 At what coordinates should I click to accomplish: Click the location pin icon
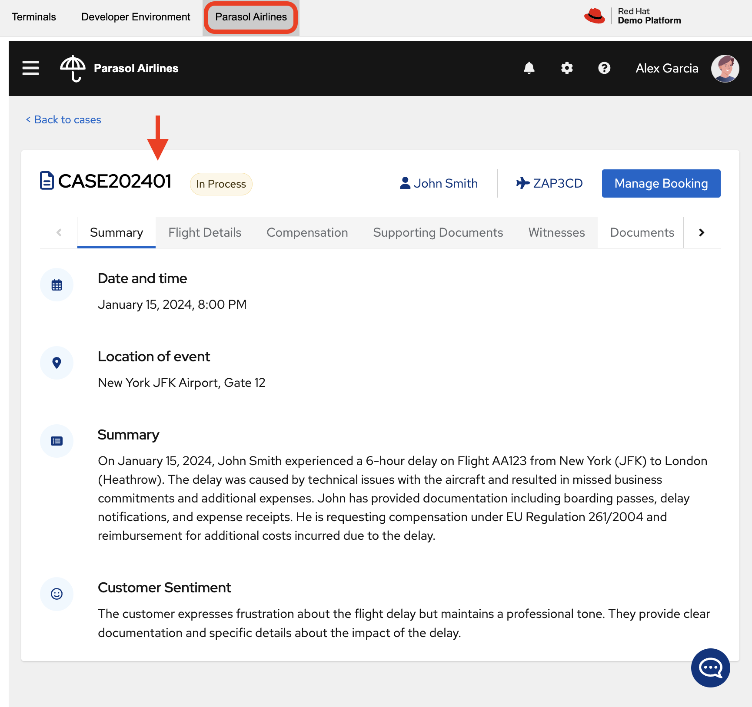[57, 363]
